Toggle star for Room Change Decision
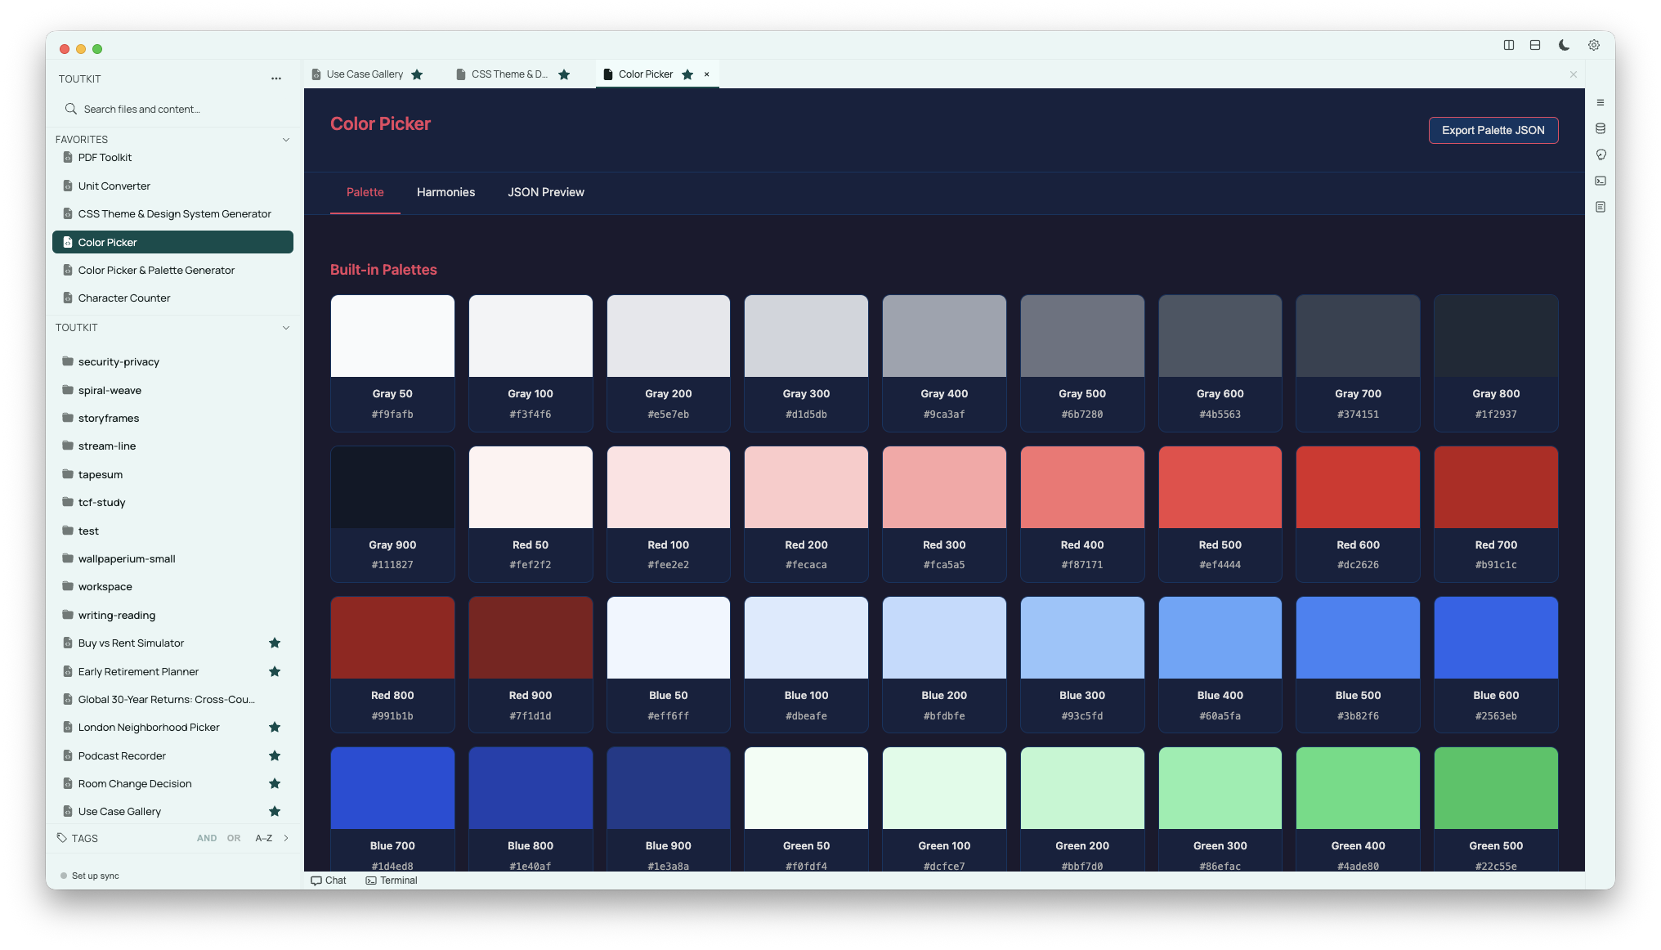Screen dimensions: 1661x950 (x=275, y=783)
